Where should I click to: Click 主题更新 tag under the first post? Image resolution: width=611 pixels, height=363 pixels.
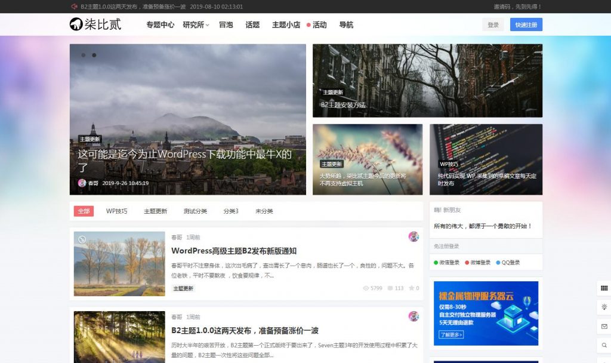point(183,288)
